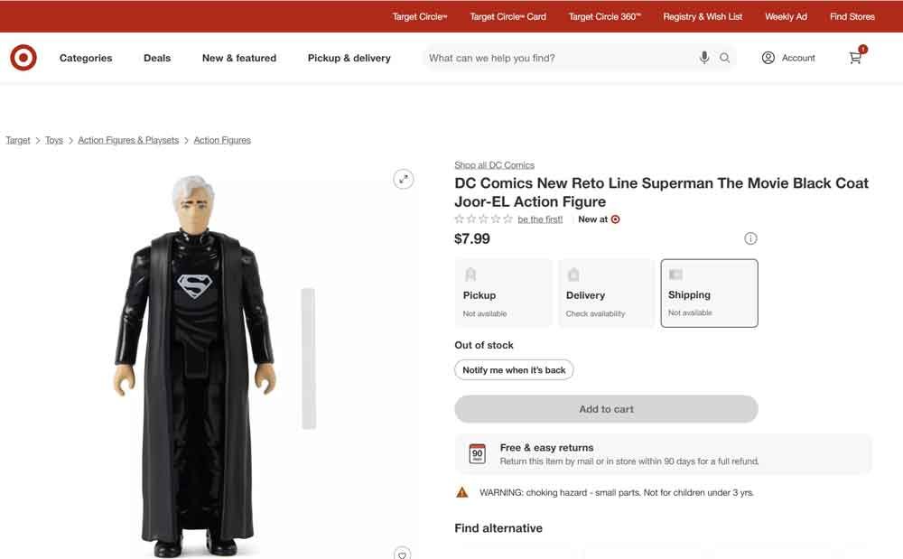Screen dimensions: 903x559
Task: Click the heart favorite icon
Action: click(403, 553)
